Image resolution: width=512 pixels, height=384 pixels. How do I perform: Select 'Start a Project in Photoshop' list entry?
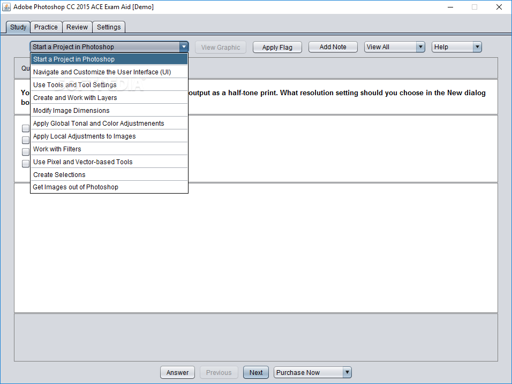tap(109, 59)
